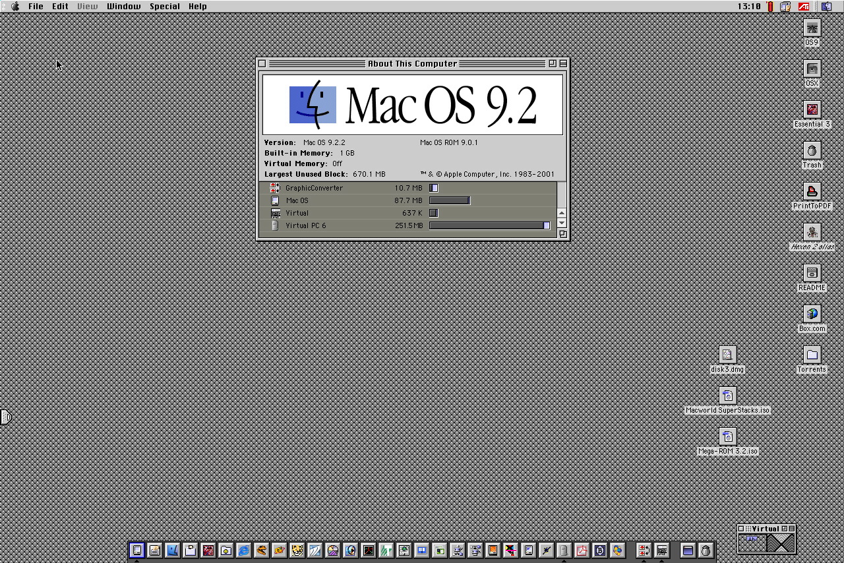Click the red cylinder menu bar icon
Screen dimensions: 844x563
click(x=770, y=7)
